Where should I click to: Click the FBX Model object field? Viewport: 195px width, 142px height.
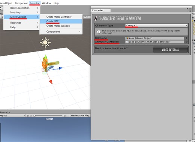coord(154,38)
